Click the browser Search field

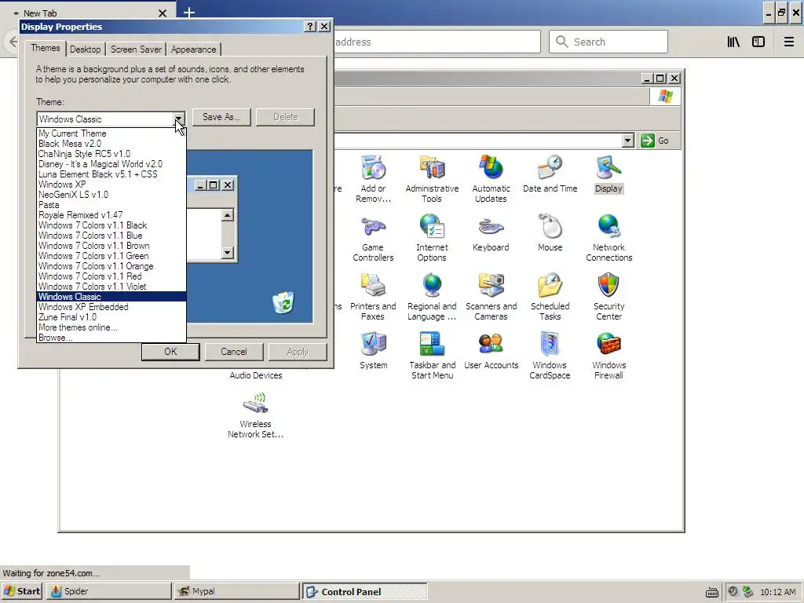(608, 42)
